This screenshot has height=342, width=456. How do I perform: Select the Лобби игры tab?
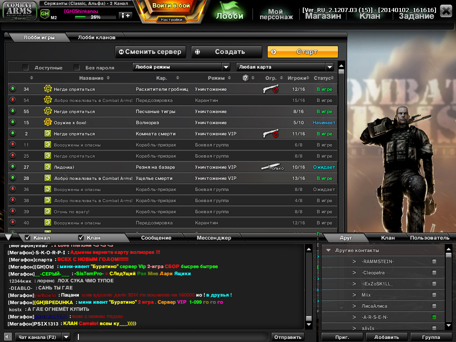(x=39, y=37)
